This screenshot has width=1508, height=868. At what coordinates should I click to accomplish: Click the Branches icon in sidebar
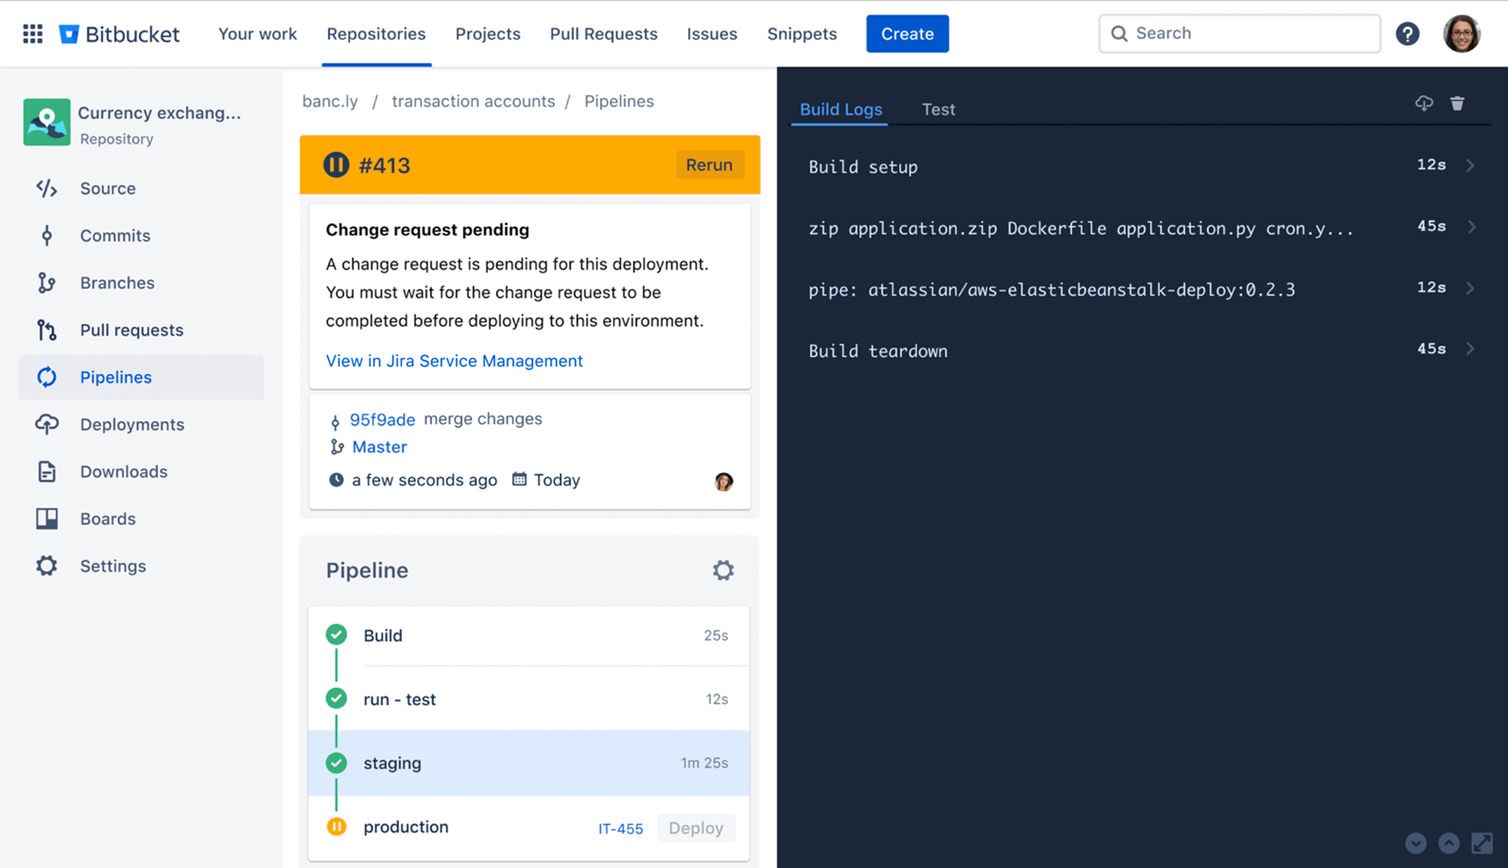(45, 282)
